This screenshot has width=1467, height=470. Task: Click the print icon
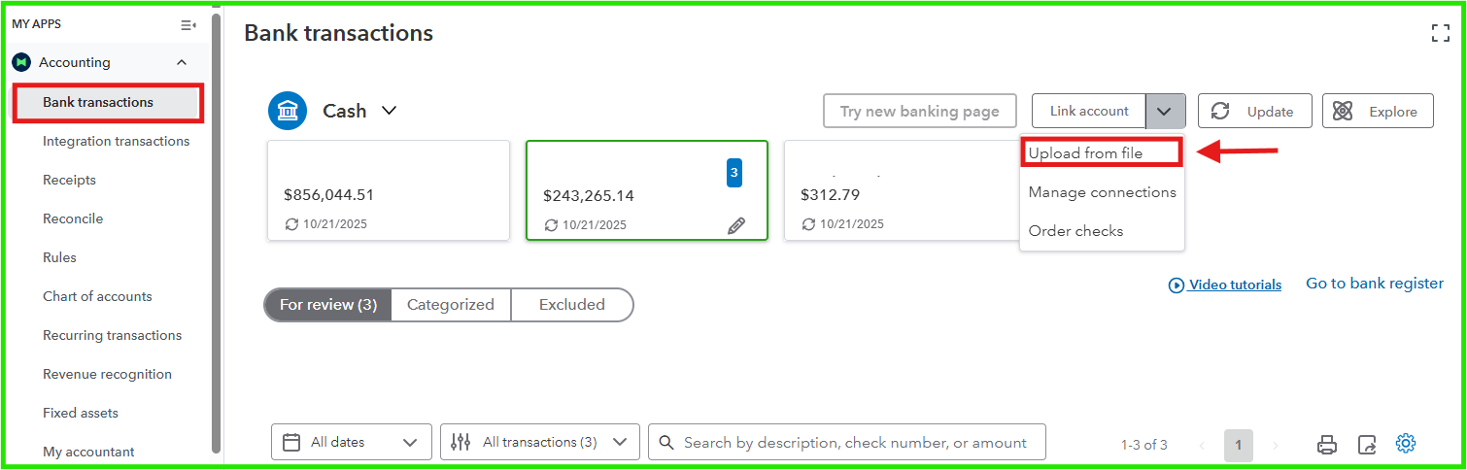[1327, 445]
